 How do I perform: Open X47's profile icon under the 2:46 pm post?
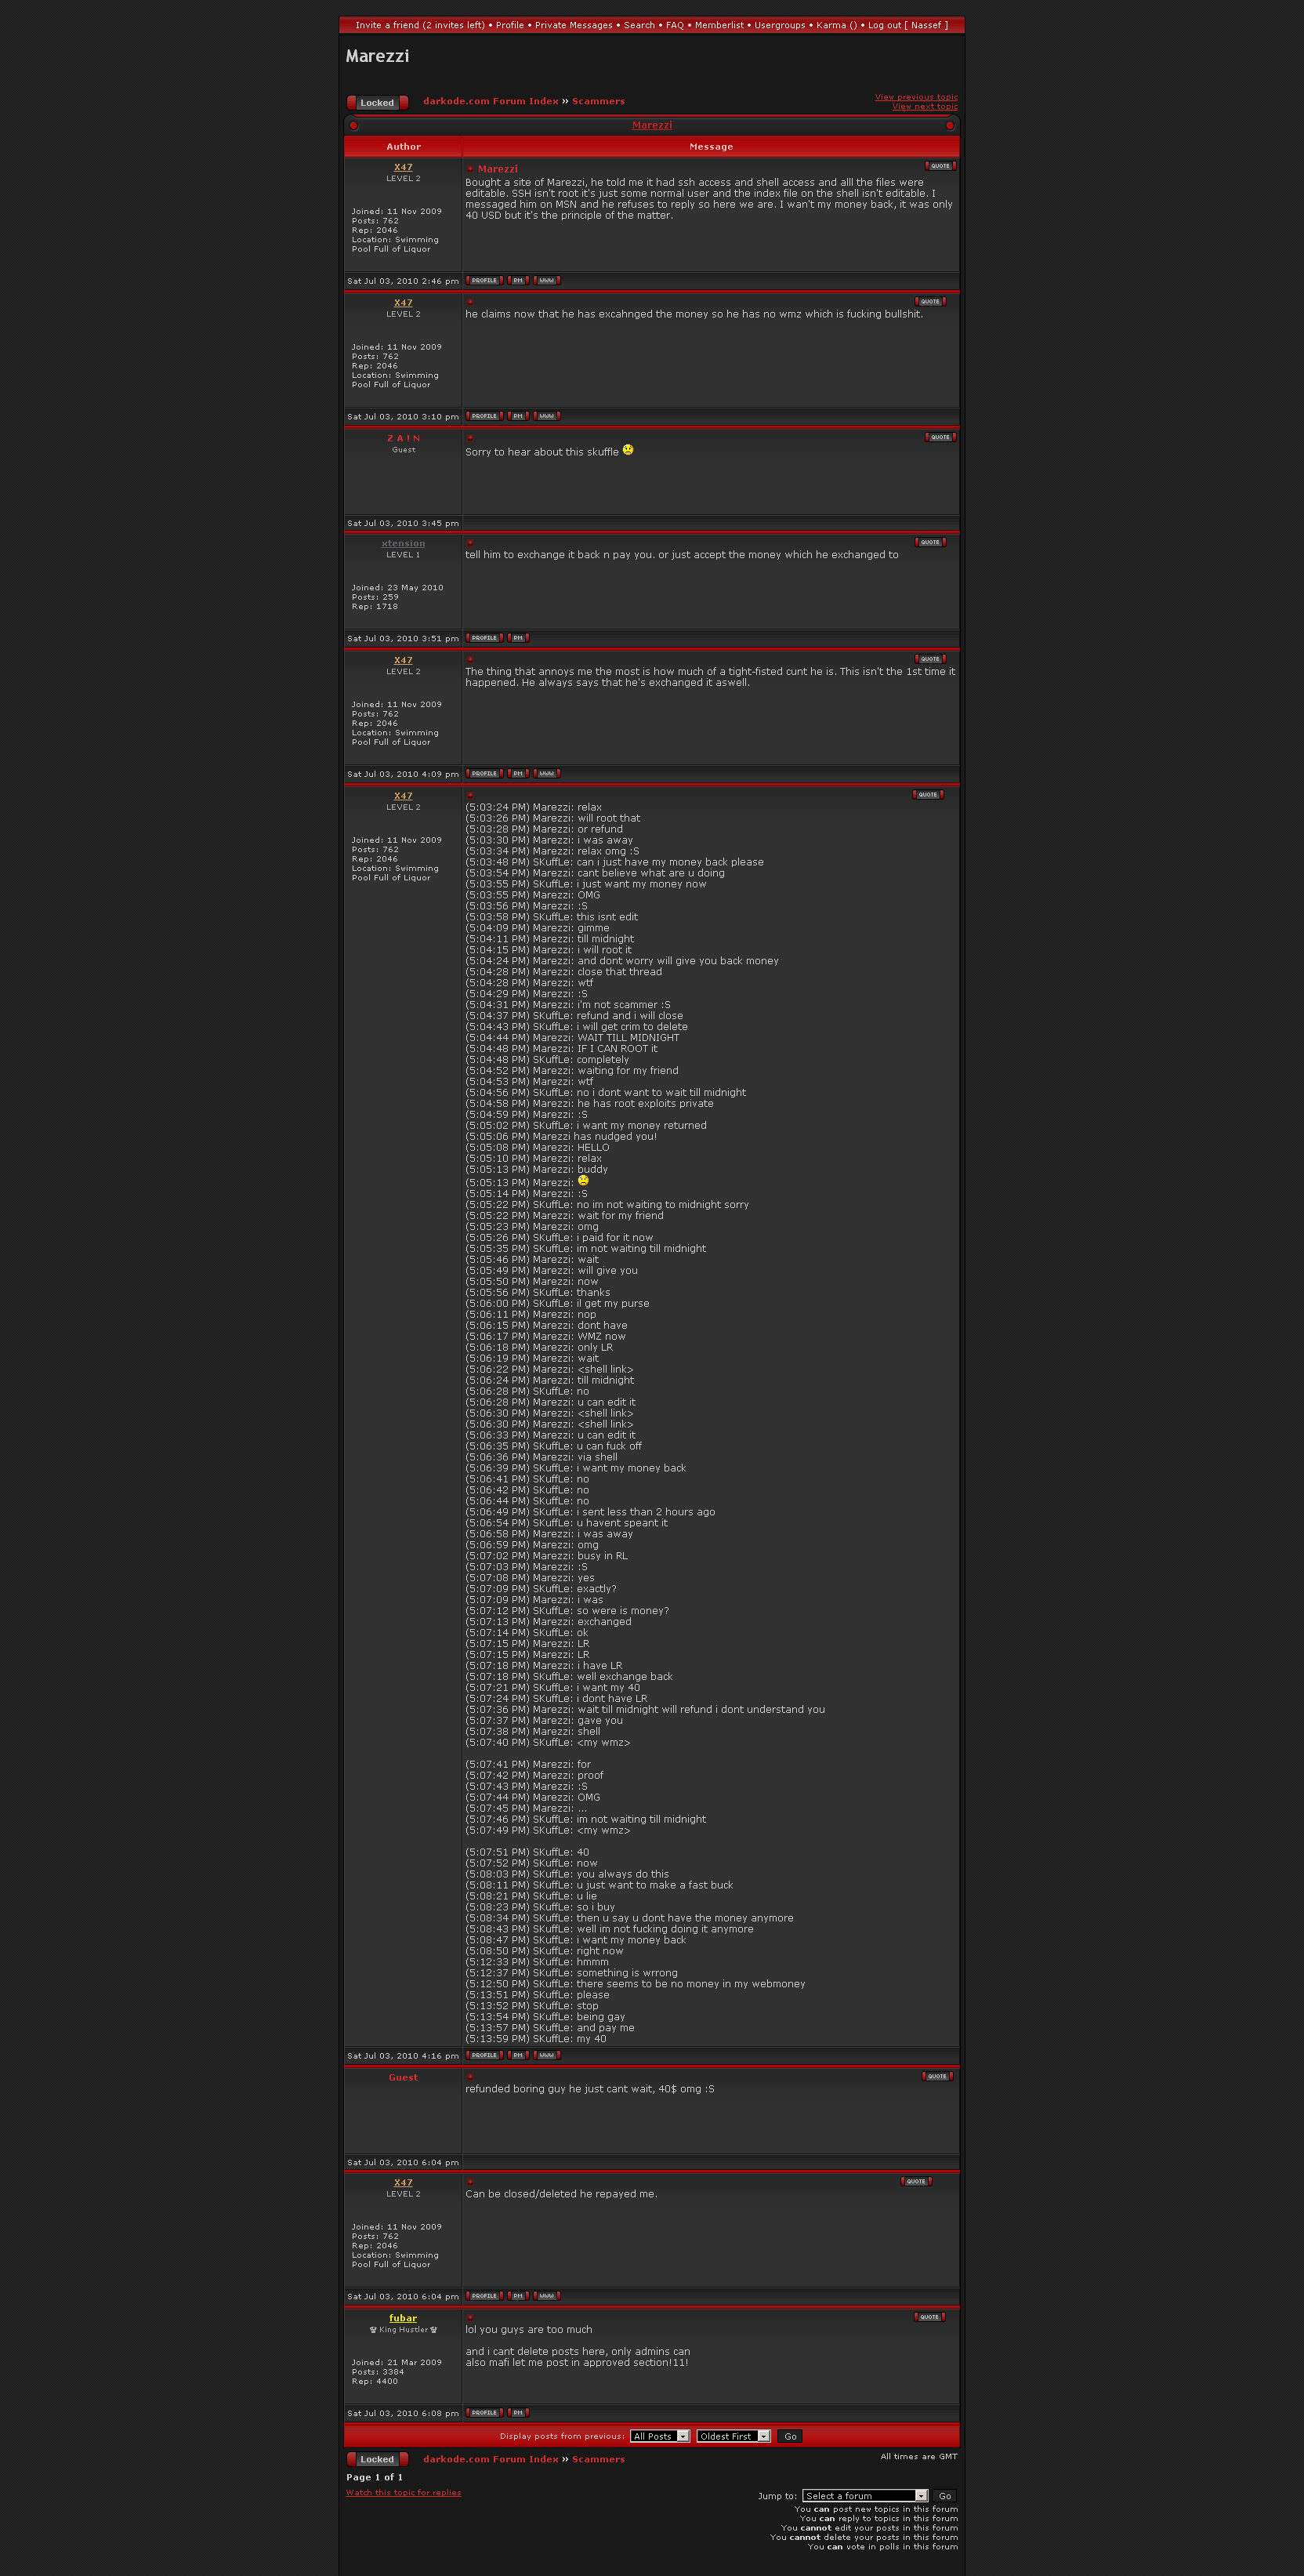484,281
